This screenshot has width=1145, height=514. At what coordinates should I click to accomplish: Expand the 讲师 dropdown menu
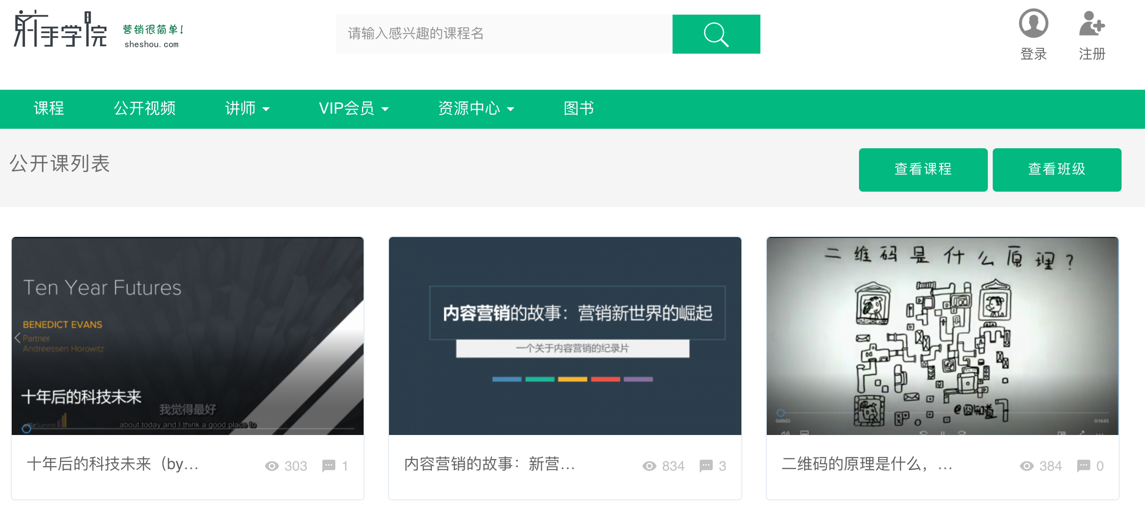point(247,108)
